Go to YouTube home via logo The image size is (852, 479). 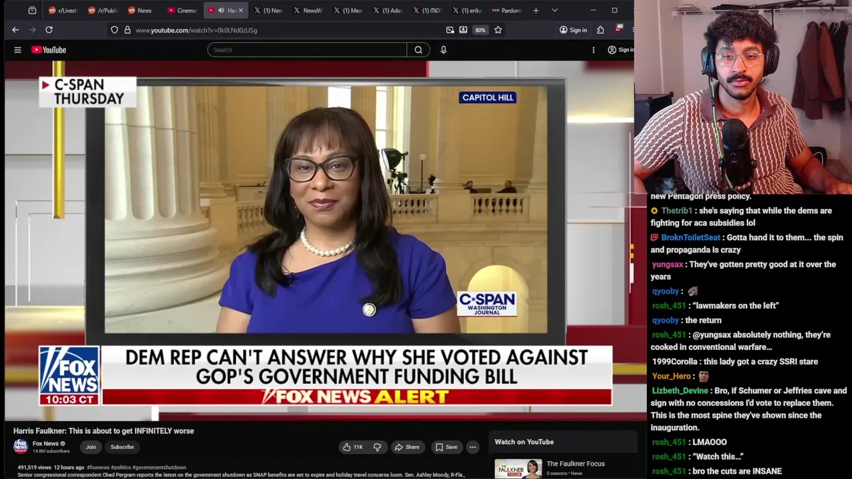[x=49, y=50]
